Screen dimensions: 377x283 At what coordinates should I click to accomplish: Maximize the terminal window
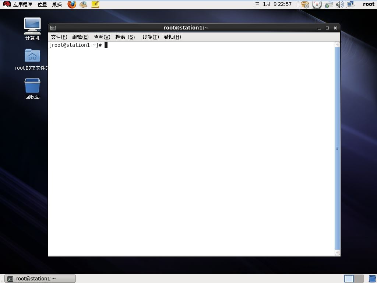tap(327, 28)
